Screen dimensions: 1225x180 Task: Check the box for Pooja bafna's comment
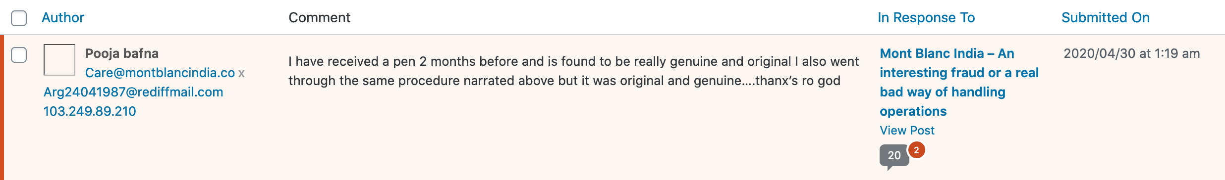tap(19, 55)
